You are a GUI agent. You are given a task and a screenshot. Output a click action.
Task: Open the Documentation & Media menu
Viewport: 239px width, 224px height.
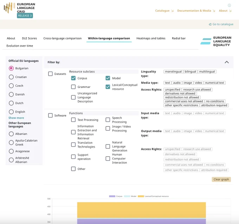pyautogui.click(x=196, y=11)
